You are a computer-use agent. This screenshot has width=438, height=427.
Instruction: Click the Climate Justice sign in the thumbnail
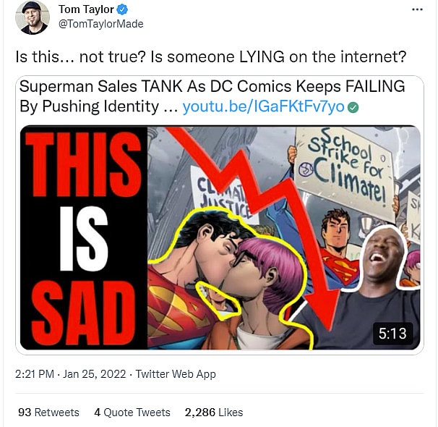(x=215, y=190)
